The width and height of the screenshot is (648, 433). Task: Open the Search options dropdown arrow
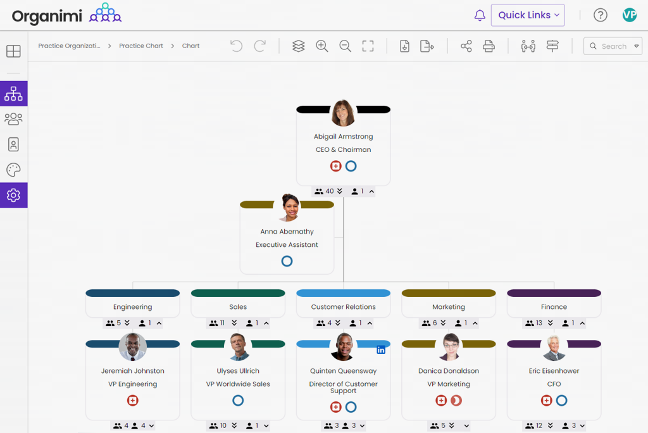[x=637, y=46]
